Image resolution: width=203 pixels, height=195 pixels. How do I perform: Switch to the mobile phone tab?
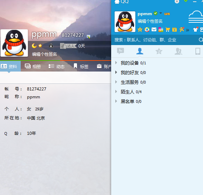point(198,51)
